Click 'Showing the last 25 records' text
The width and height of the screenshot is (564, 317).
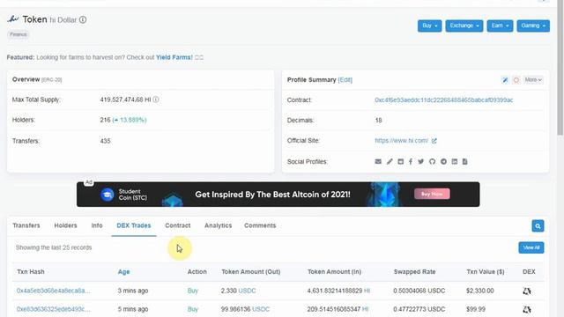pos(54,247)
